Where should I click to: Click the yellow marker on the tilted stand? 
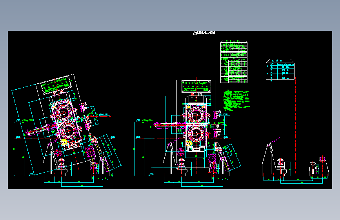point(64,142)
